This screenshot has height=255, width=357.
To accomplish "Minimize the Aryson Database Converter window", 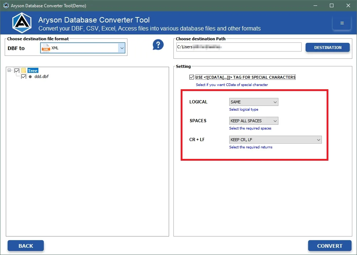I will pos(315,5).
